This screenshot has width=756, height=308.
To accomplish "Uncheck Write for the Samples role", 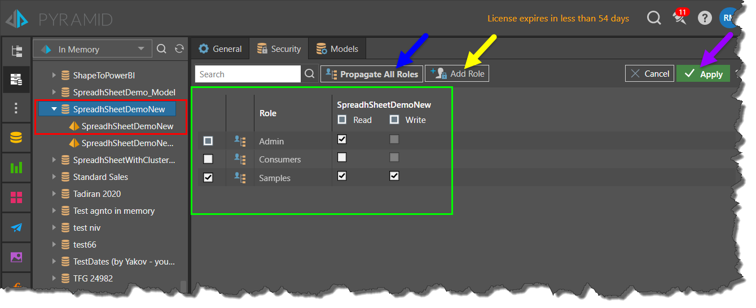I will point(394,176).
